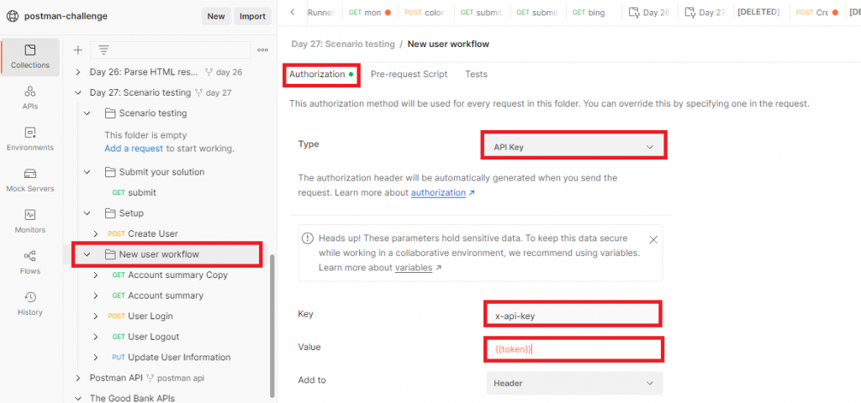Open the Type dropdown showing API Key
861x403 pixels.
click(573, 147)
